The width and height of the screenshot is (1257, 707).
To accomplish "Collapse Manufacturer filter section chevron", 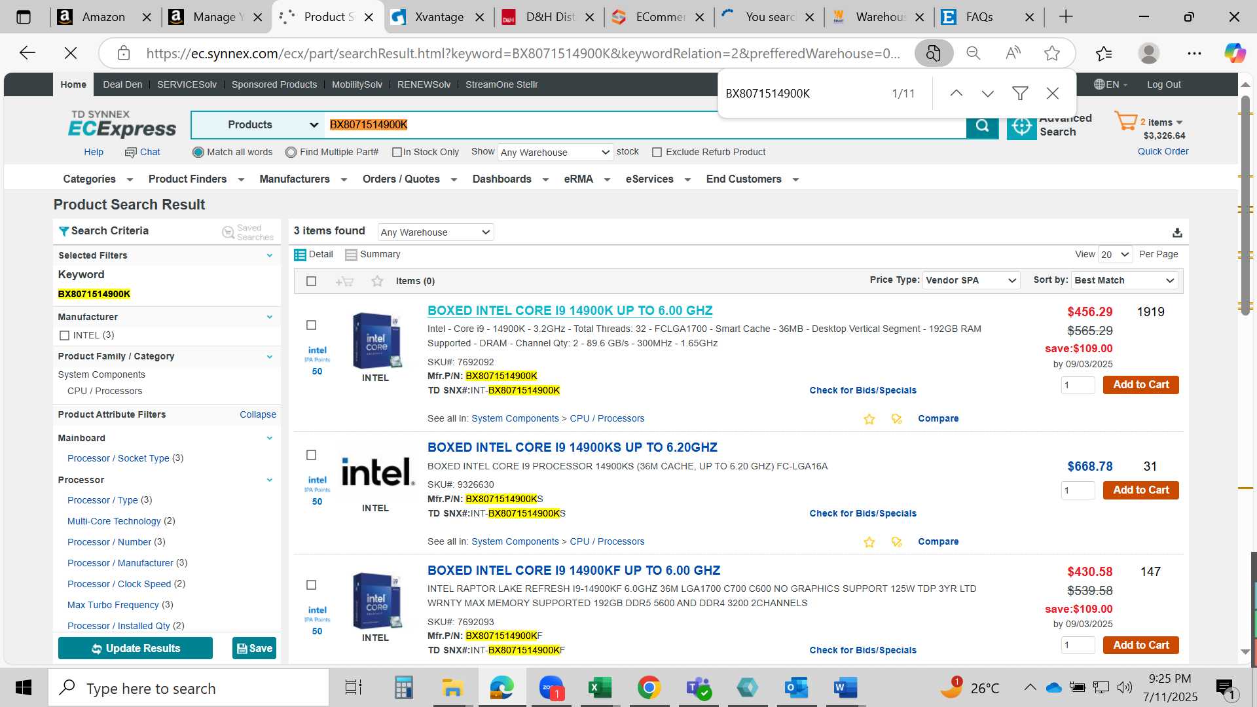I will (x=270, y=317).
